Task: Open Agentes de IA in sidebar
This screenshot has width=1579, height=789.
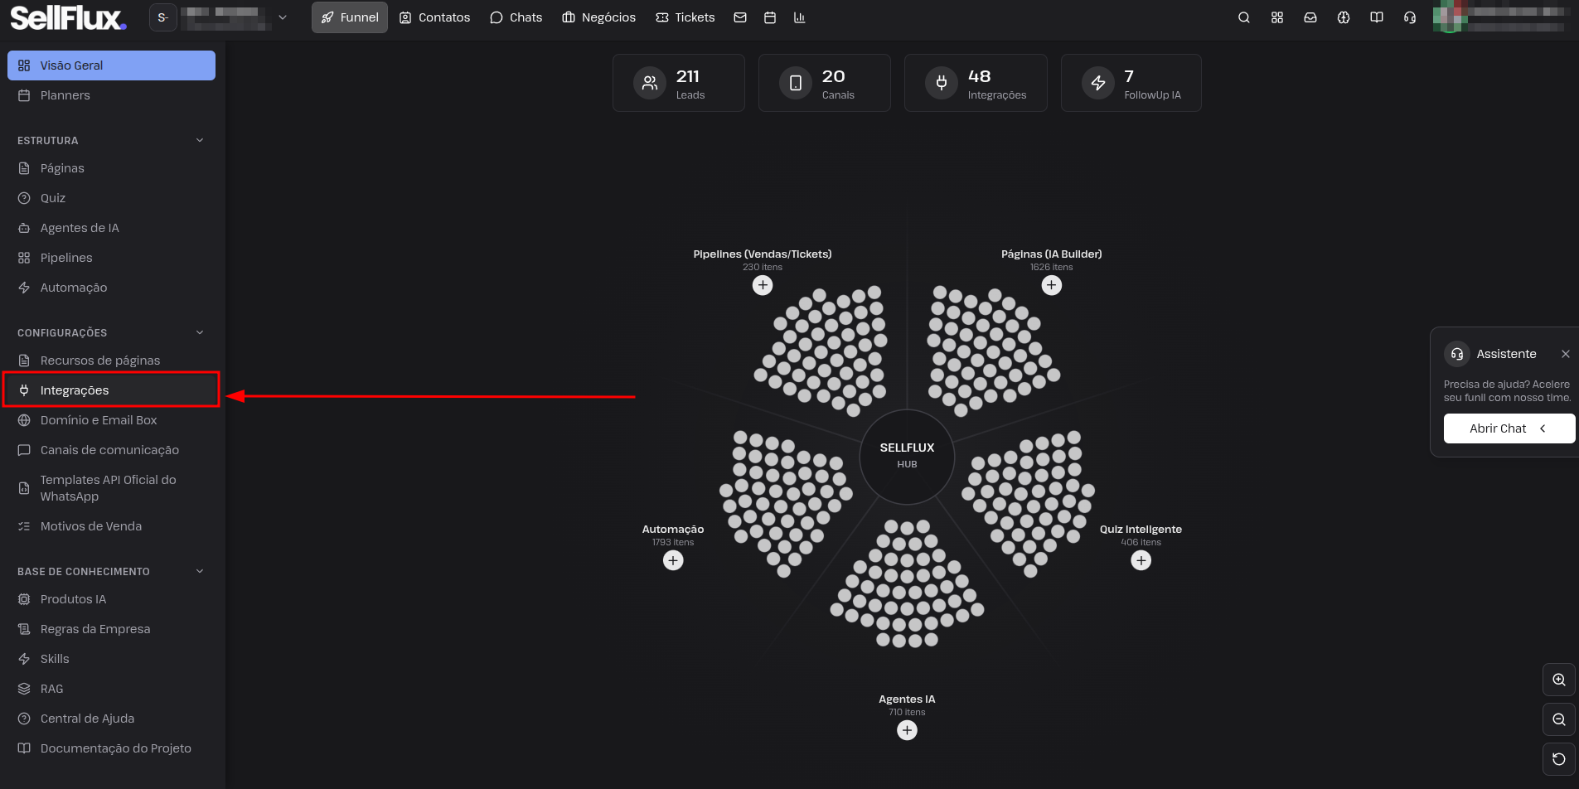Action: [111, 228]
